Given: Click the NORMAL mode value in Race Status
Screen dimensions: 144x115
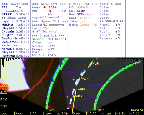Looking at the screenshot, I should point(83,7).
